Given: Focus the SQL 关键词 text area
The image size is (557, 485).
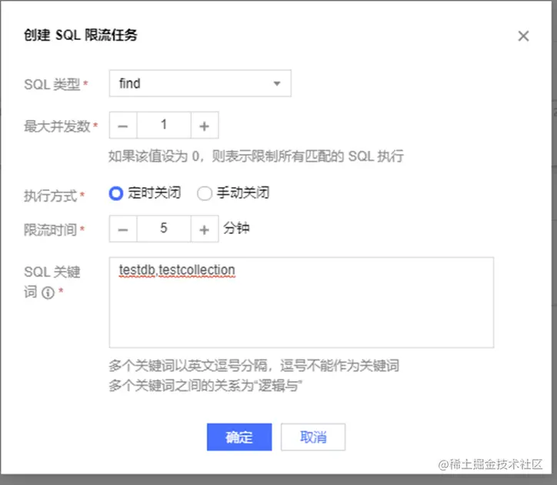Looking at the screenshot, I should coord(302,303).
